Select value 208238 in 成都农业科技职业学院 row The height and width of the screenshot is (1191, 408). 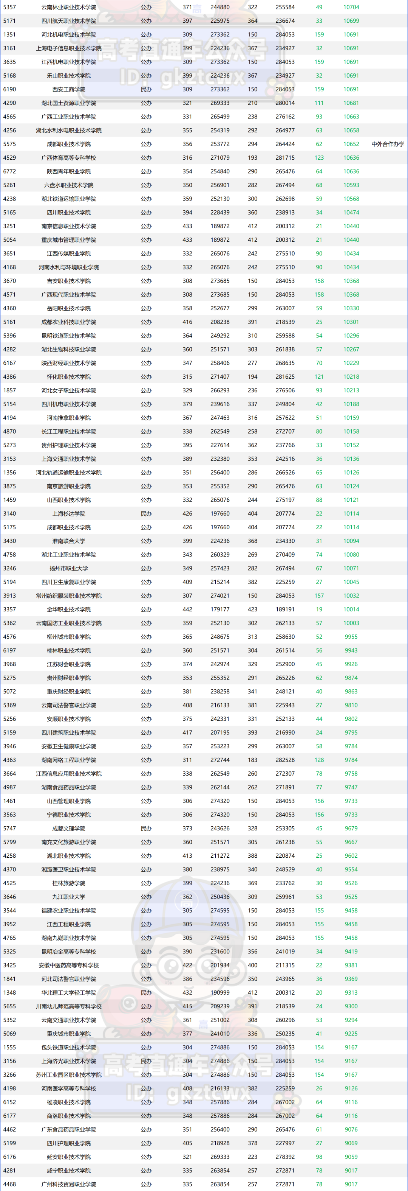[x=220, y=322]
